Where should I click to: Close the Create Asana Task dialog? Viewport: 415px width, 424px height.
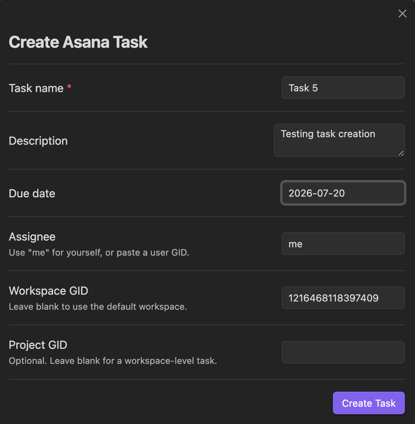[x=402, y=14]
